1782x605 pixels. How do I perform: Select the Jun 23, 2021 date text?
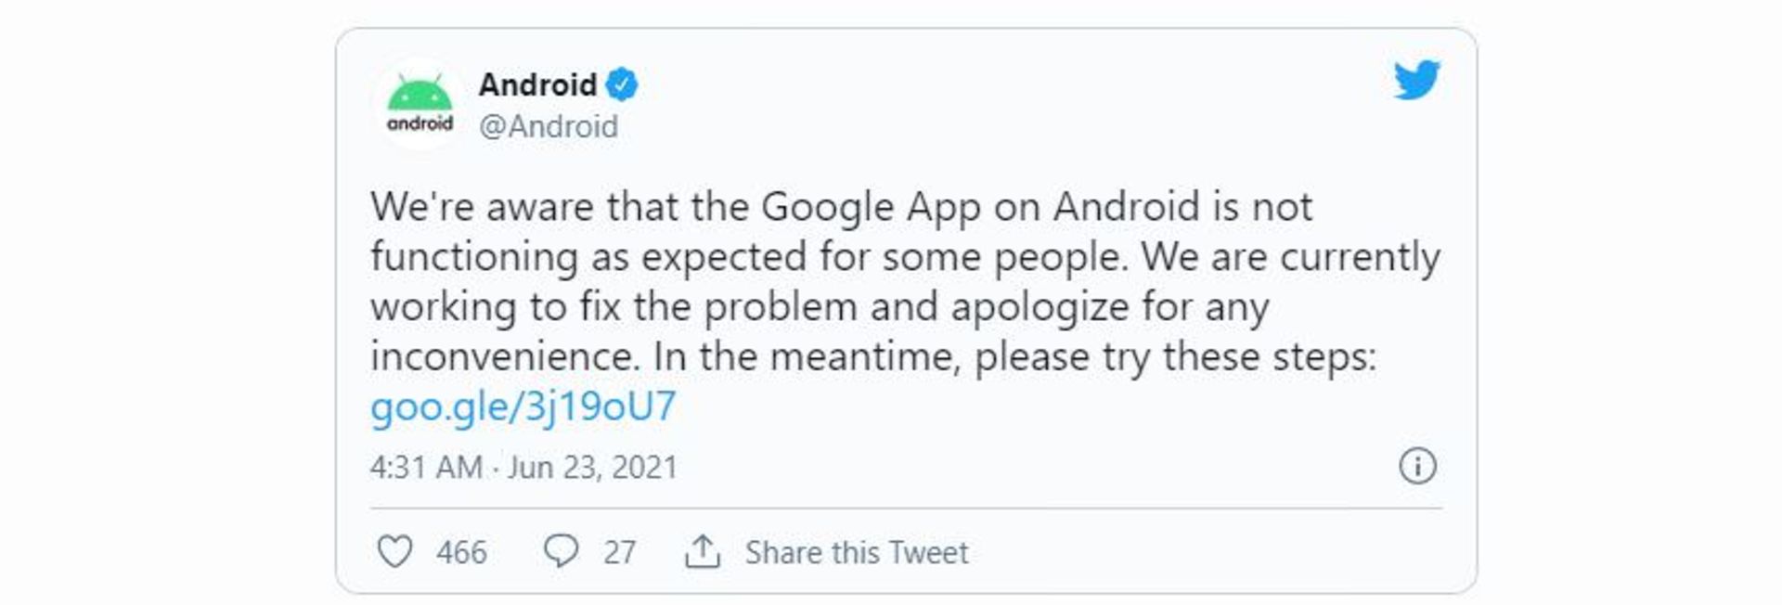coord(593,467)
